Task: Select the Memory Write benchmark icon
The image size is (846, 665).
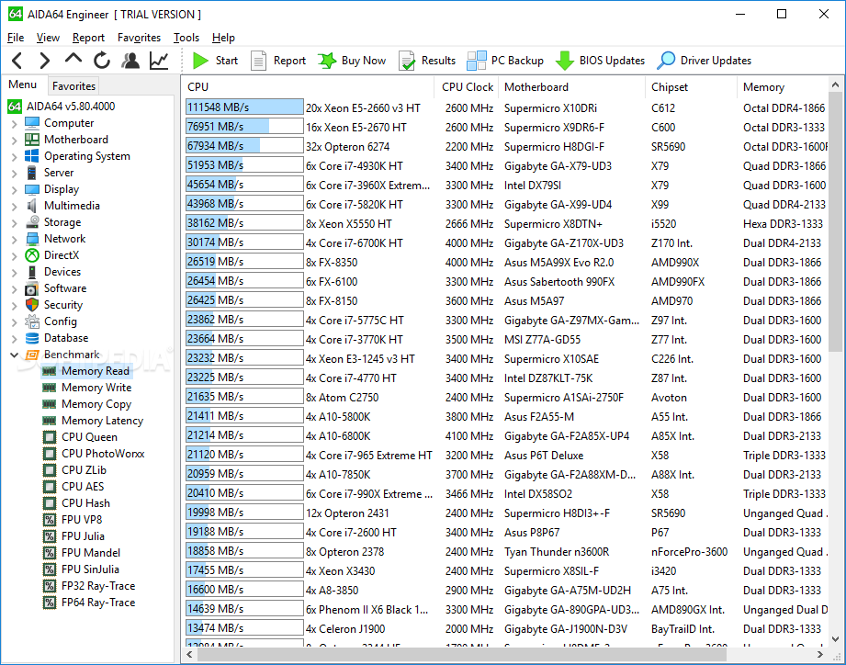Action: tap(49, 388)
